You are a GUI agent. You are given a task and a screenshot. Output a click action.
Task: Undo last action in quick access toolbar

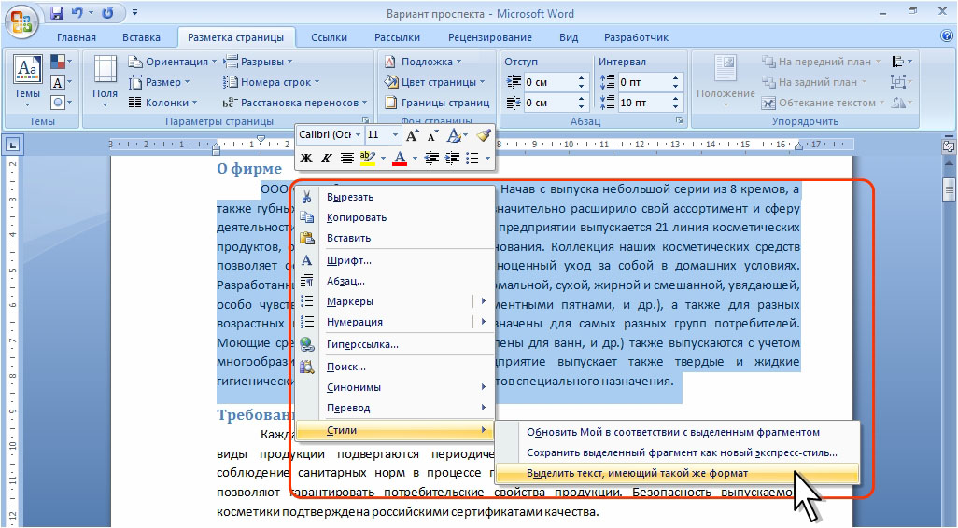pos(77,13)
